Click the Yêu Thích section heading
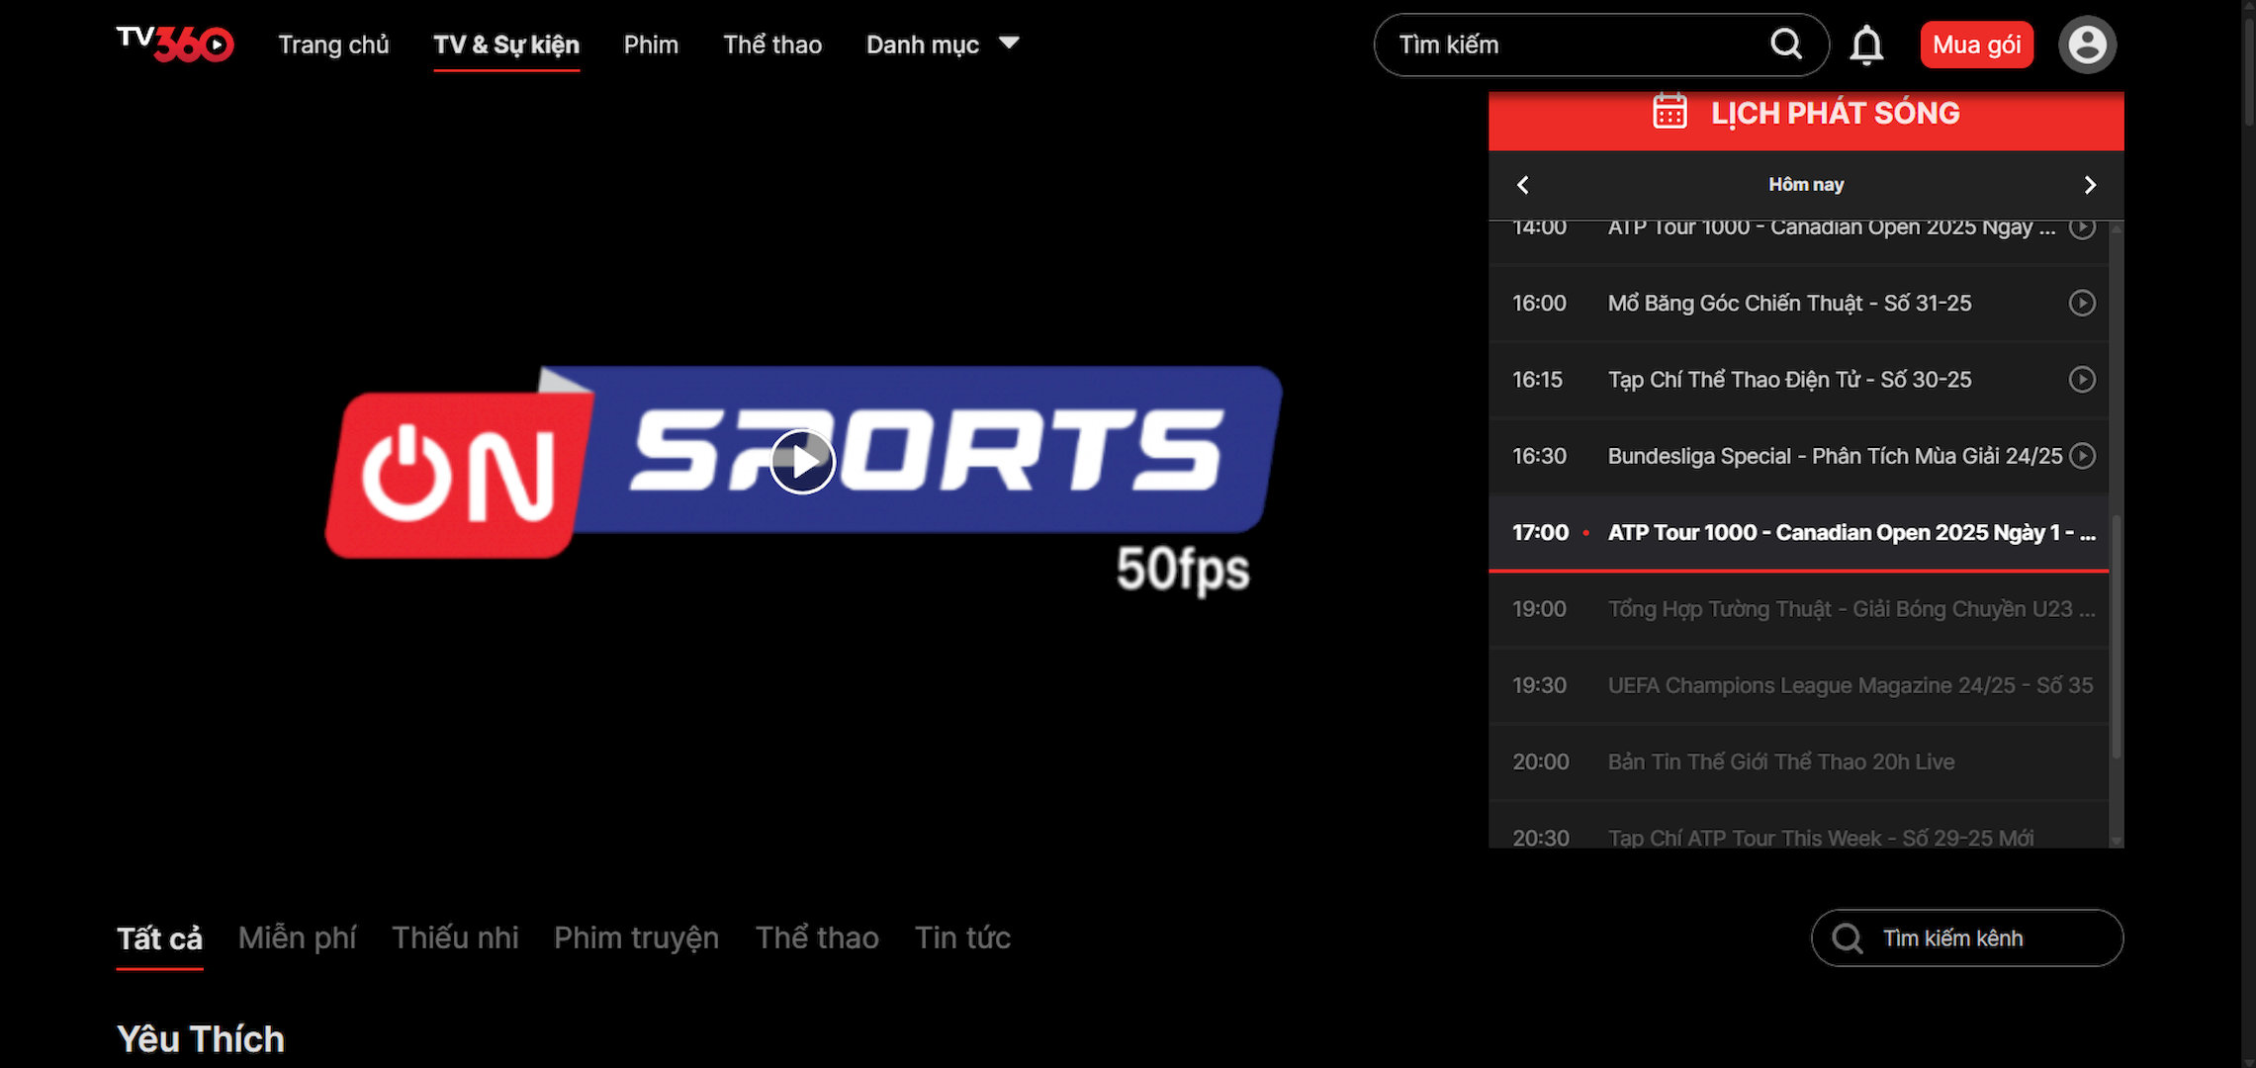Viewport: 2256px width, 1068px height. pos(201,1039)
